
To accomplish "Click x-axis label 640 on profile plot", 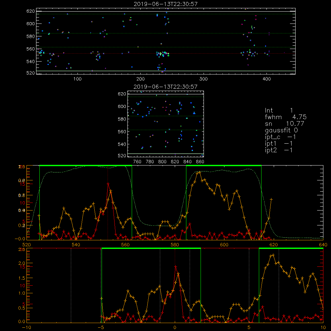I will coord(323,245).
